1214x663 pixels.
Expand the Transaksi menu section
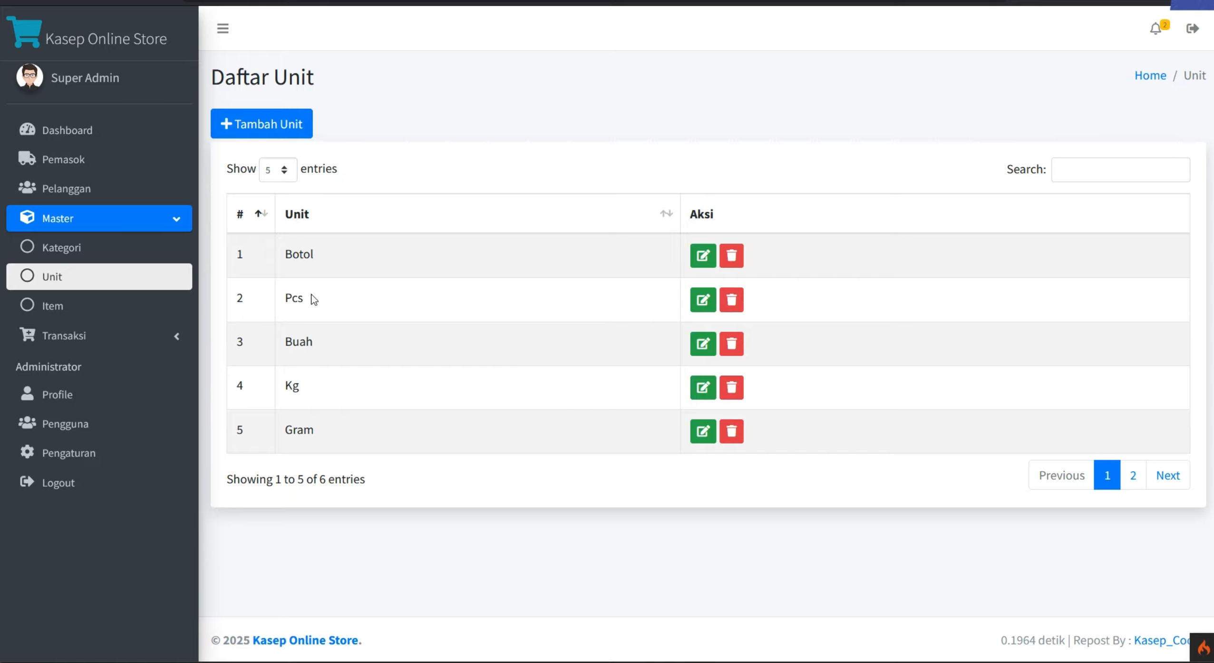click(x=99, y=336)
